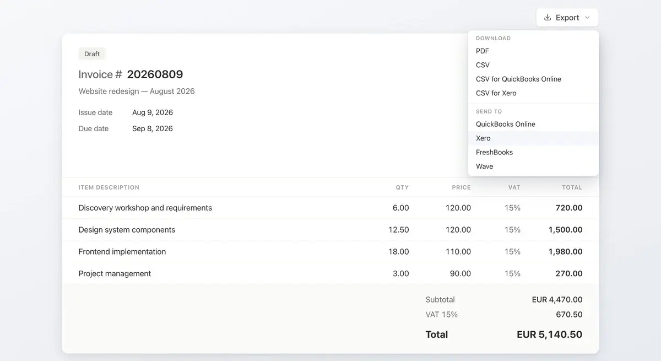Click the 'Due date' label

point(94,128)
